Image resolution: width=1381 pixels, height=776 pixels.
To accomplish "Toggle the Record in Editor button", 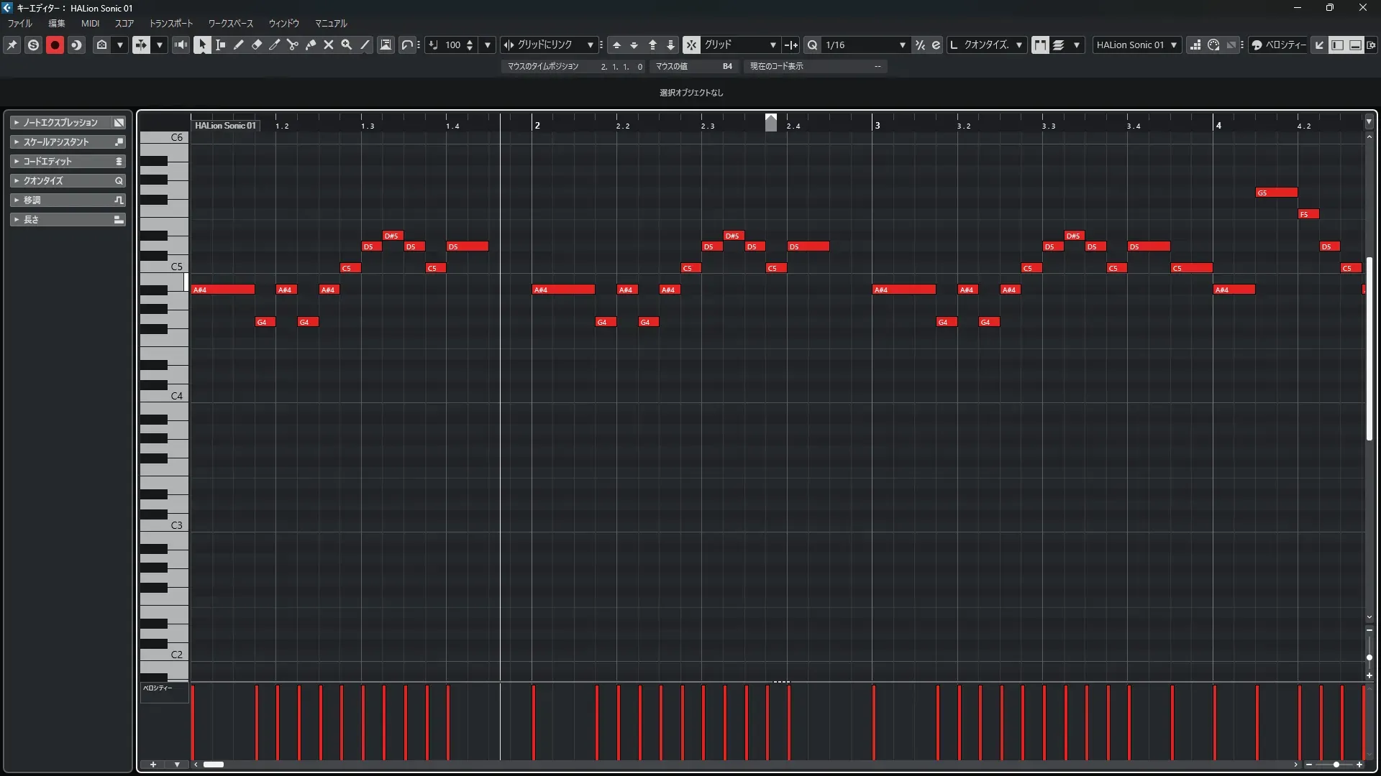I will coord(55,45).
